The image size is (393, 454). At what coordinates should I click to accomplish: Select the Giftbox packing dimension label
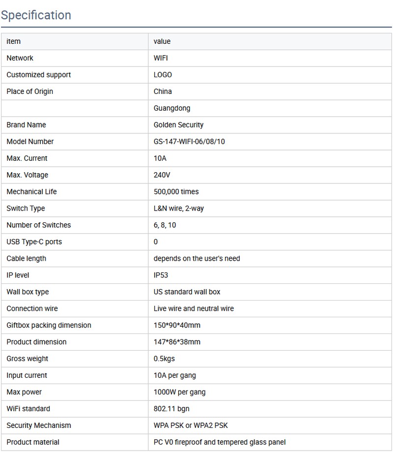pos(49,326)
